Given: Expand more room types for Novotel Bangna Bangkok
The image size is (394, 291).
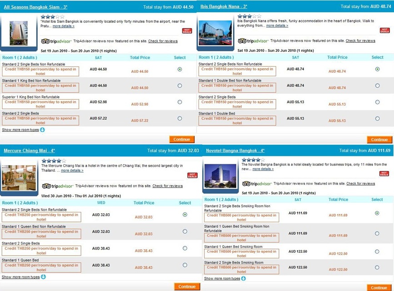Looking at the screenshot, I should 225,278.
